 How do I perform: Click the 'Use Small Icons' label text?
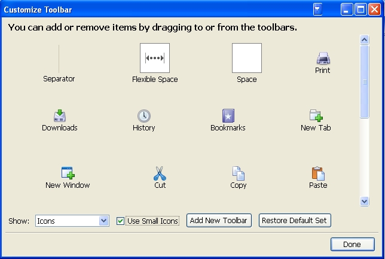point(152,221)
